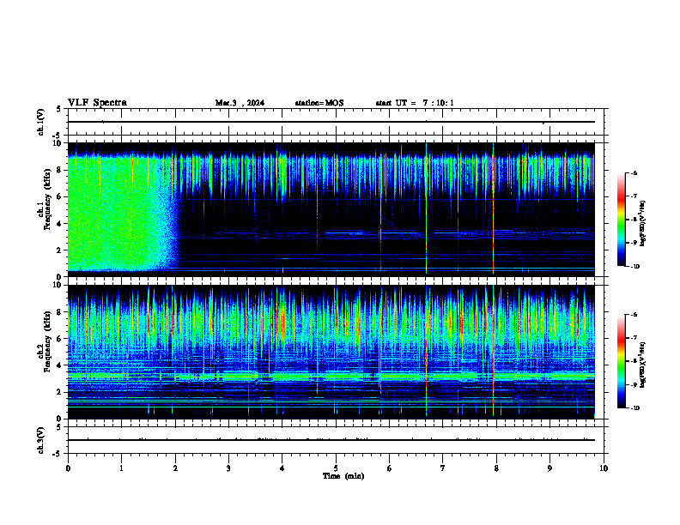This screenshot has width=680, height=525.
Task: Click the "-7" label on ch.2 colorbar
Action: coord(634,338)
